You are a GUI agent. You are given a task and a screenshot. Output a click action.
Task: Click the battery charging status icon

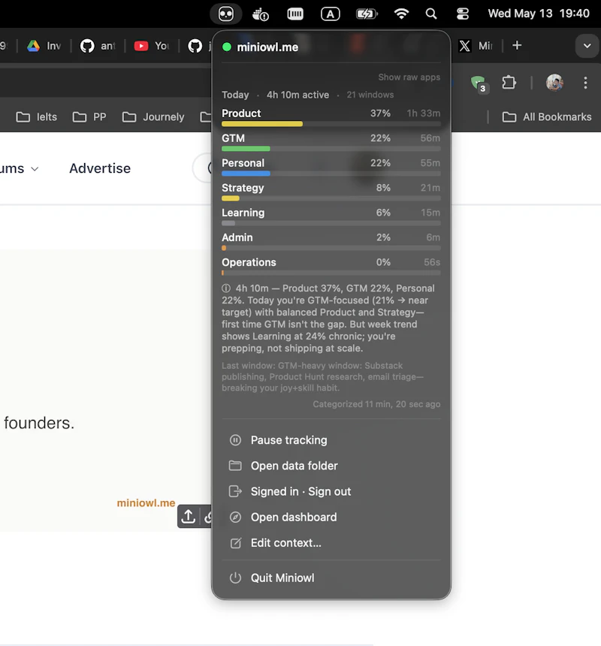(366, 14)
